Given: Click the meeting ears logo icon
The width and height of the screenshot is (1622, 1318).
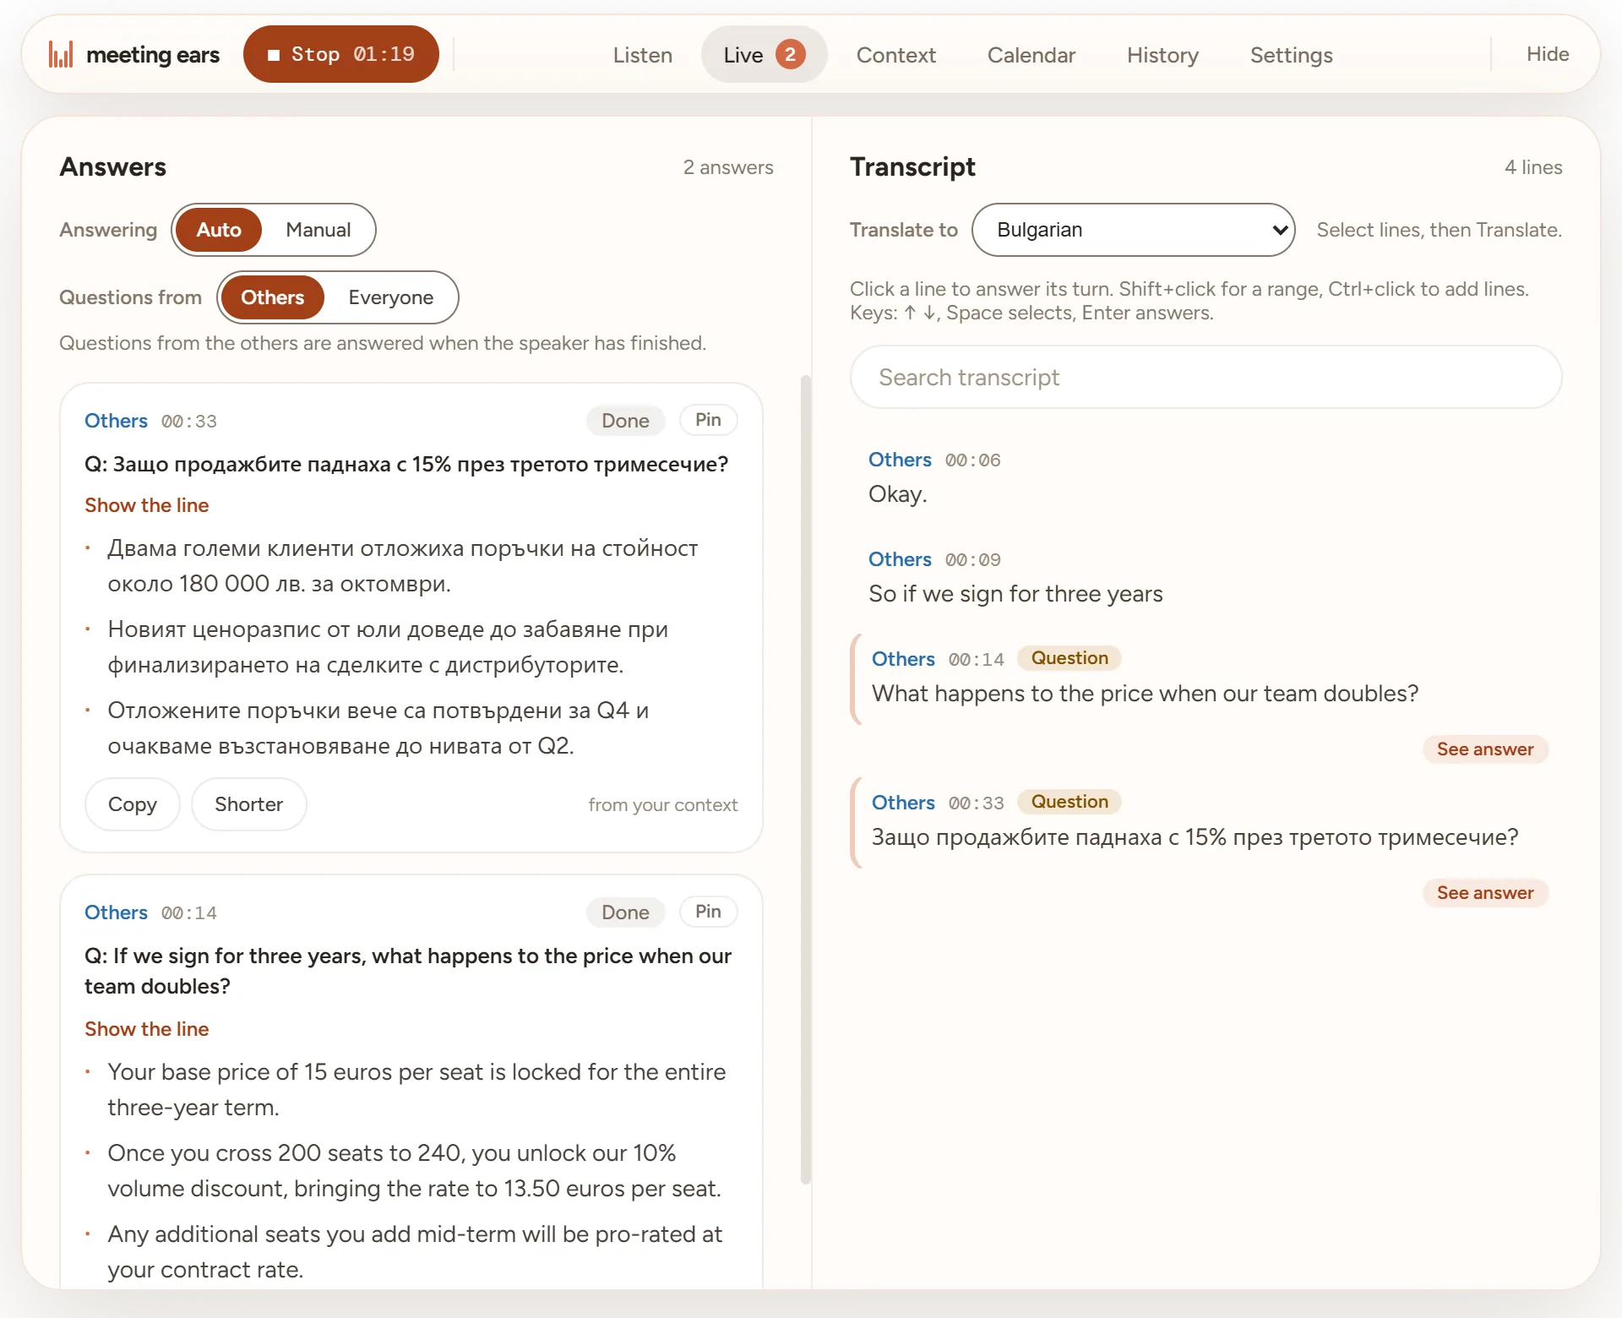Looking at the screenshot, I should coord(61,55).
